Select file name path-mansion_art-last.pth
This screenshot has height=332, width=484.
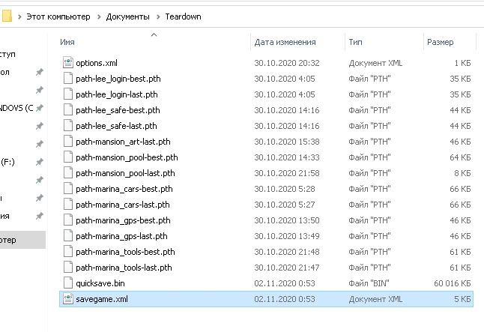coord(123,142)
